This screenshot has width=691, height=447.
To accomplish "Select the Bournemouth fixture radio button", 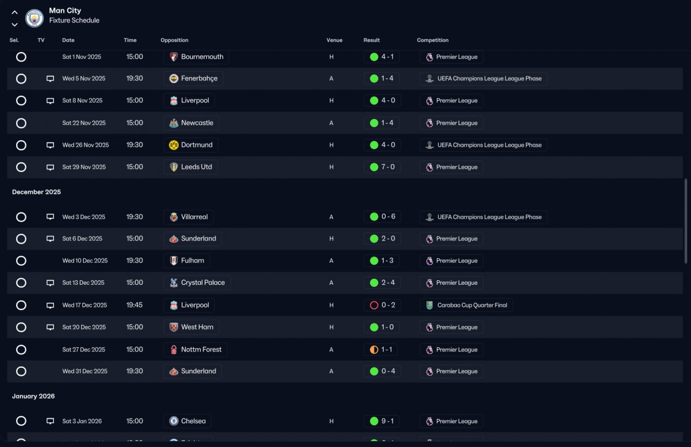I will tap(21, 57).
